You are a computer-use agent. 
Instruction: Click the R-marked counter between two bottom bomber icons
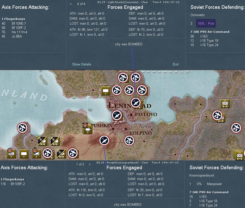point(61,154)
